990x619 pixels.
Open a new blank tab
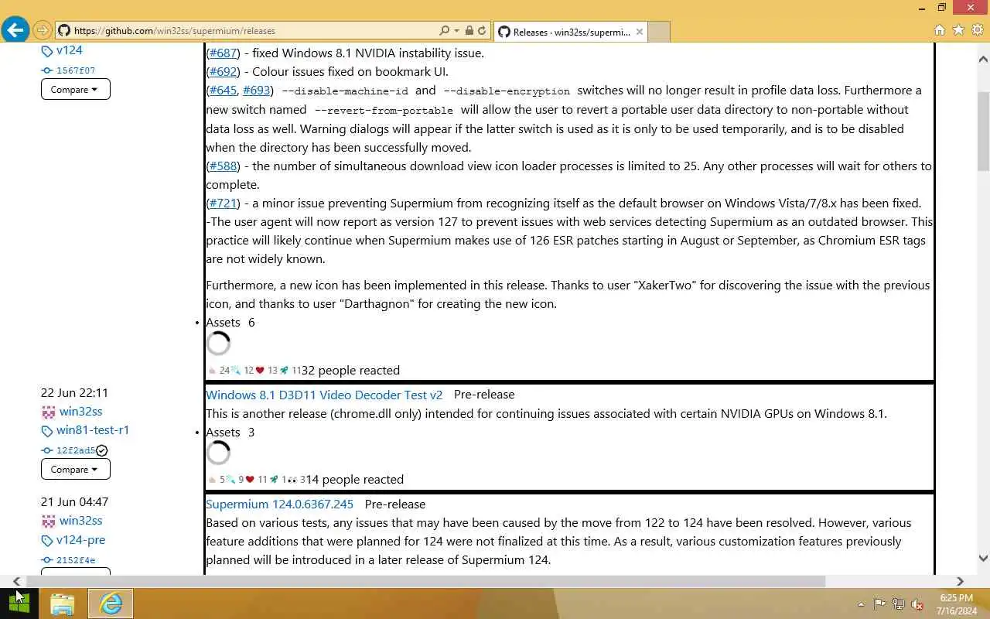coord(659,32)
